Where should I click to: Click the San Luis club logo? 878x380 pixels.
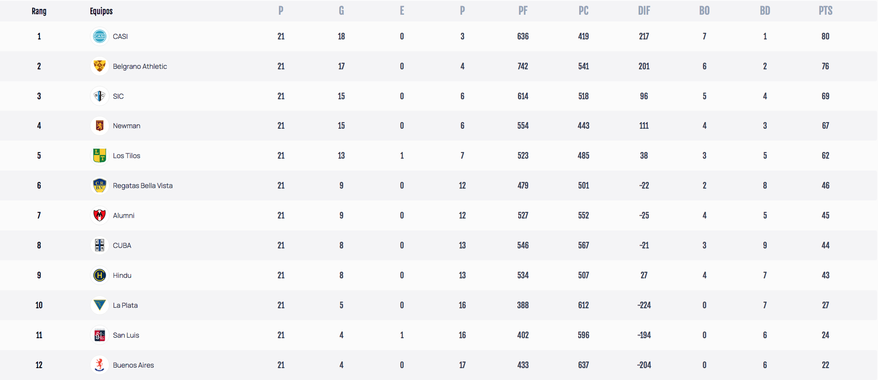point(99,335)
